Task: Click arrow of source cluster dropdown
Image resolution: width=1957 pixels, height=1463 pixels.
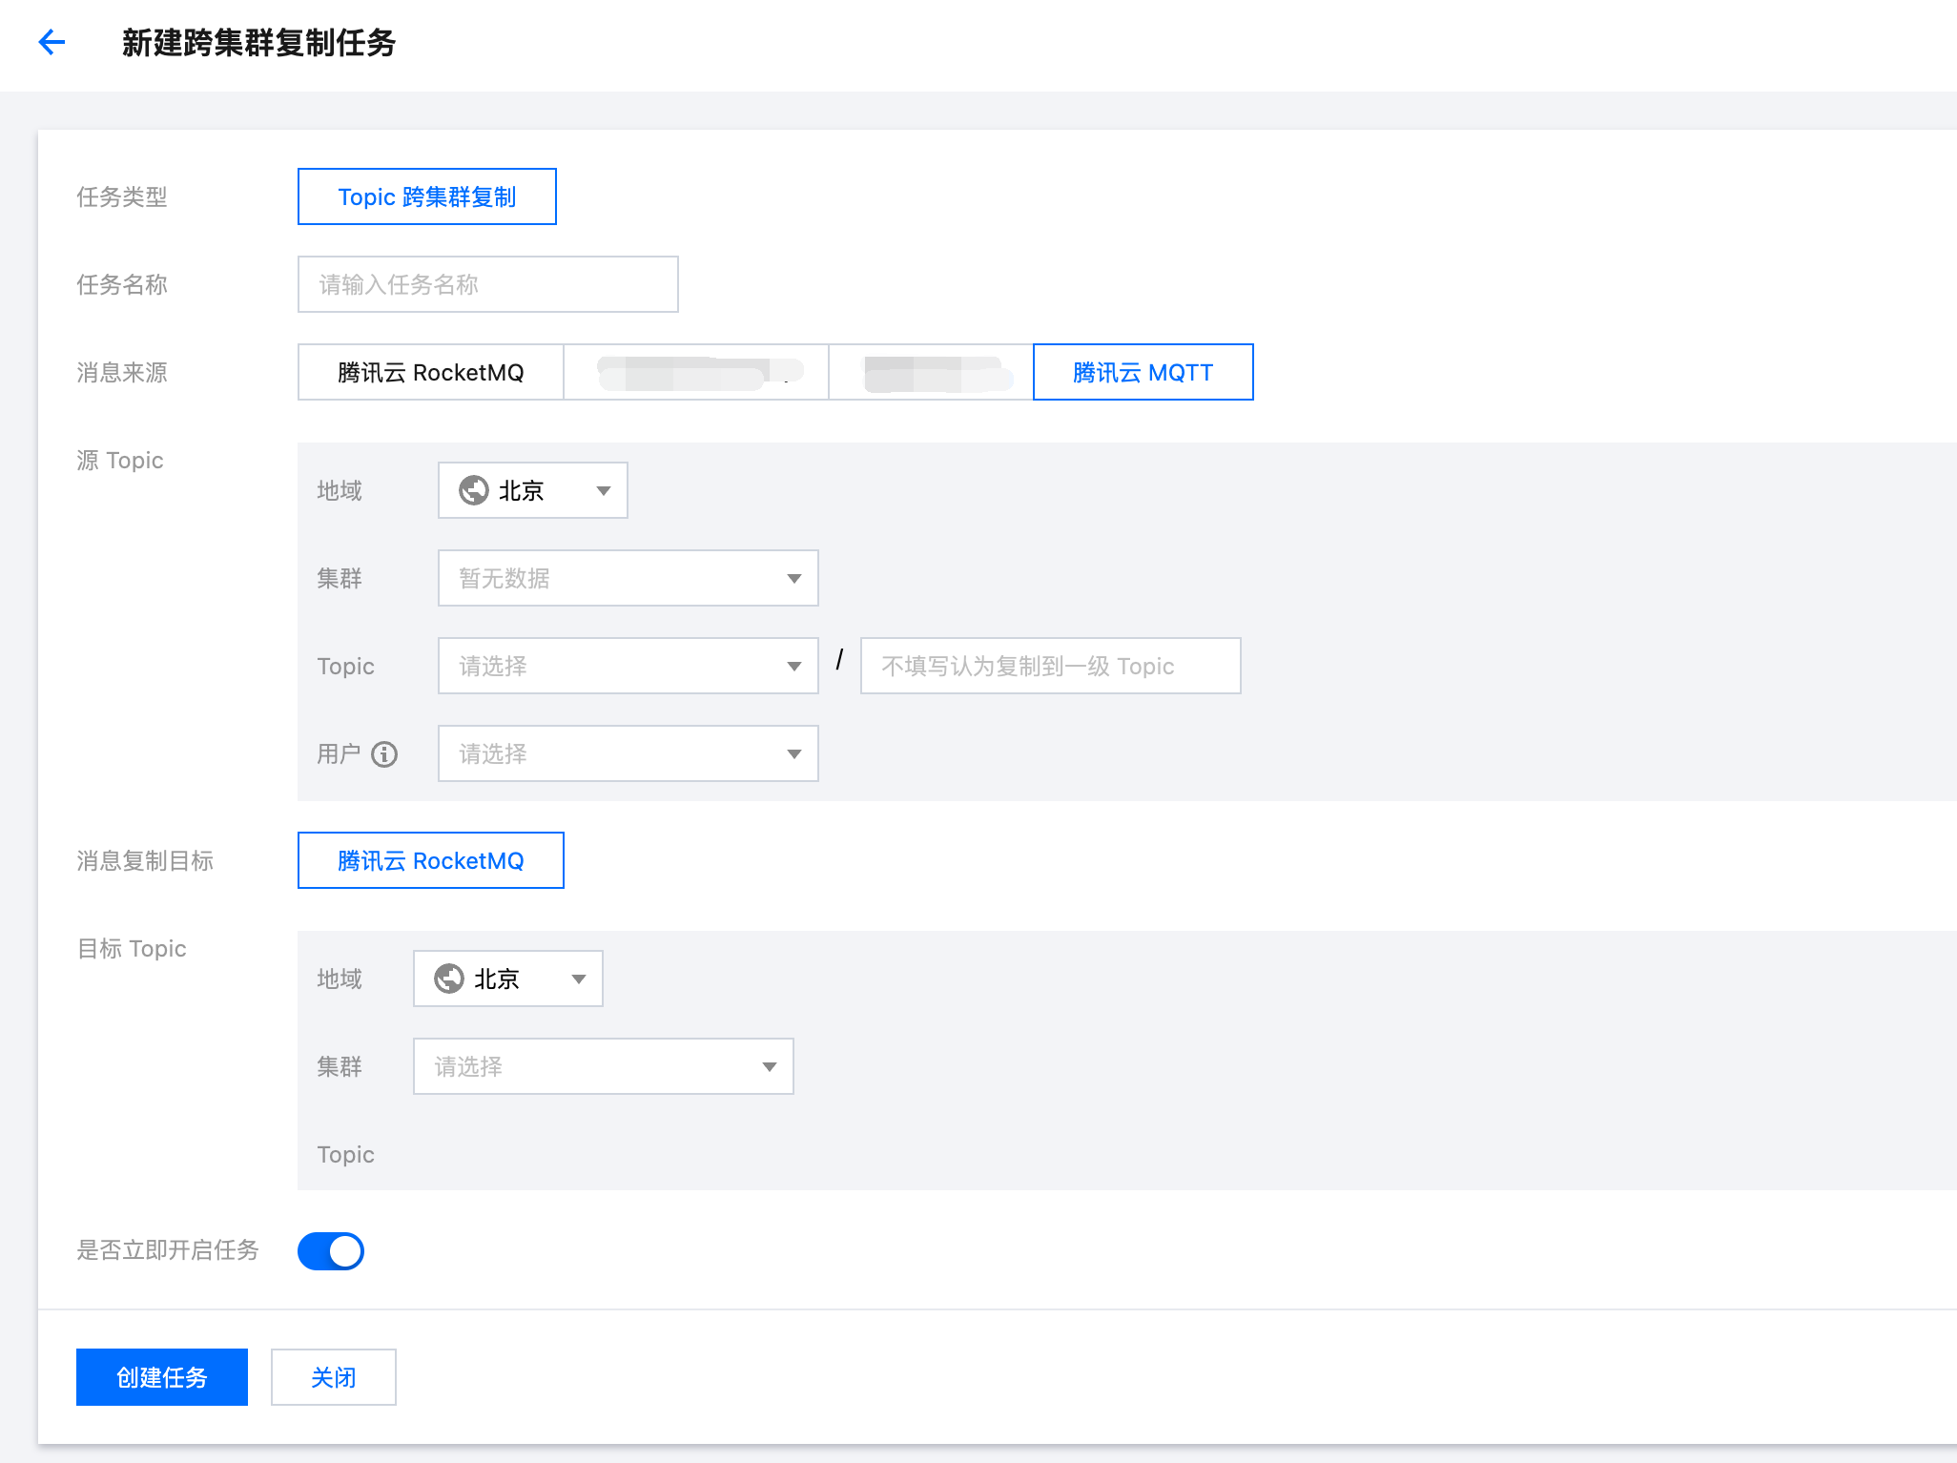Action: tap(793, 579)
